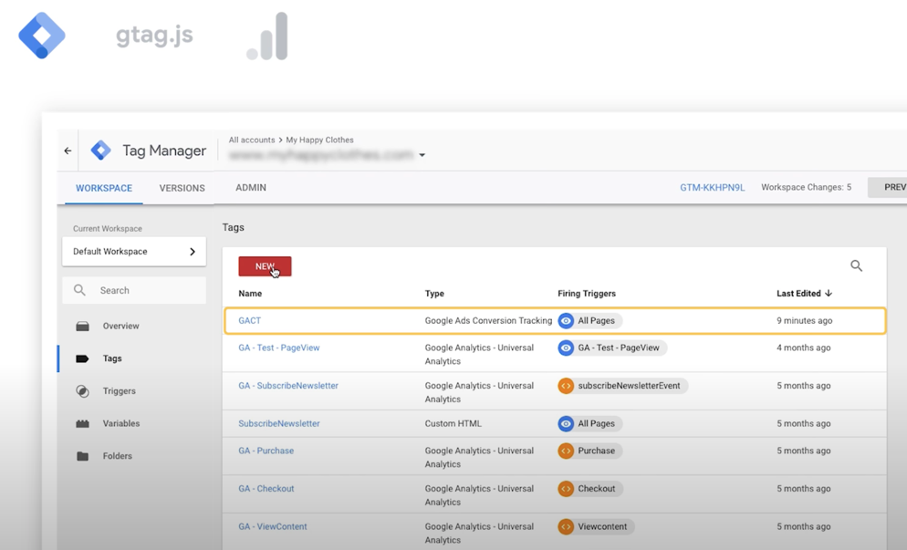The height and width of the screenshot is (550, 907).
Task: Click the Variables film-block icon in sidebar
Action: [x=83, y=423]
